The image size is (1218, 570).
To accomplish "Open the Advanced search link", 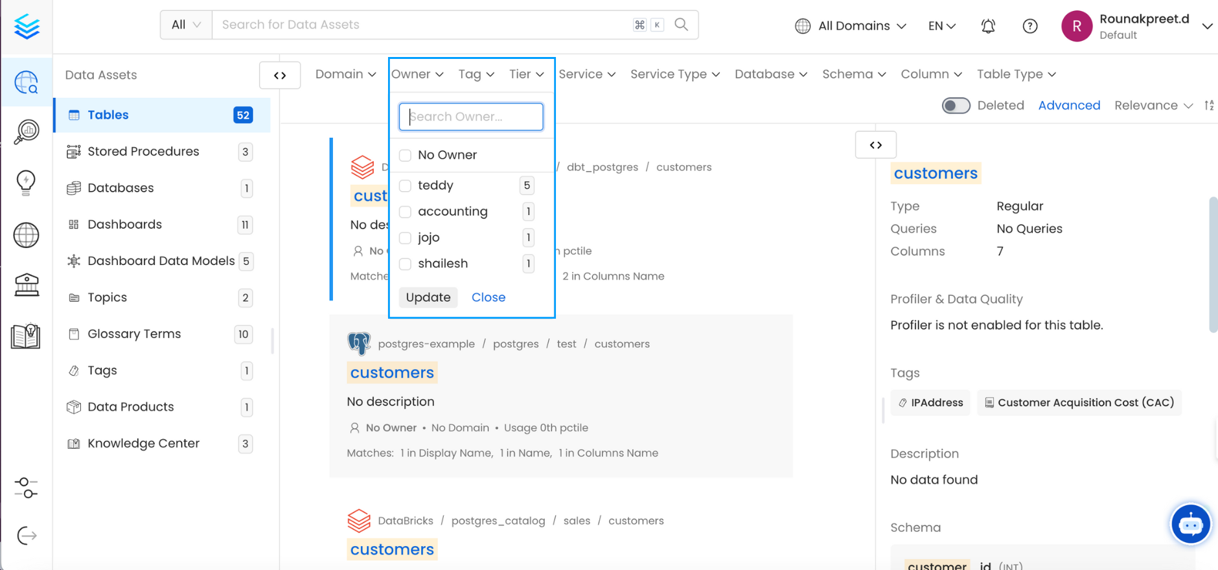I will 1068,105.
